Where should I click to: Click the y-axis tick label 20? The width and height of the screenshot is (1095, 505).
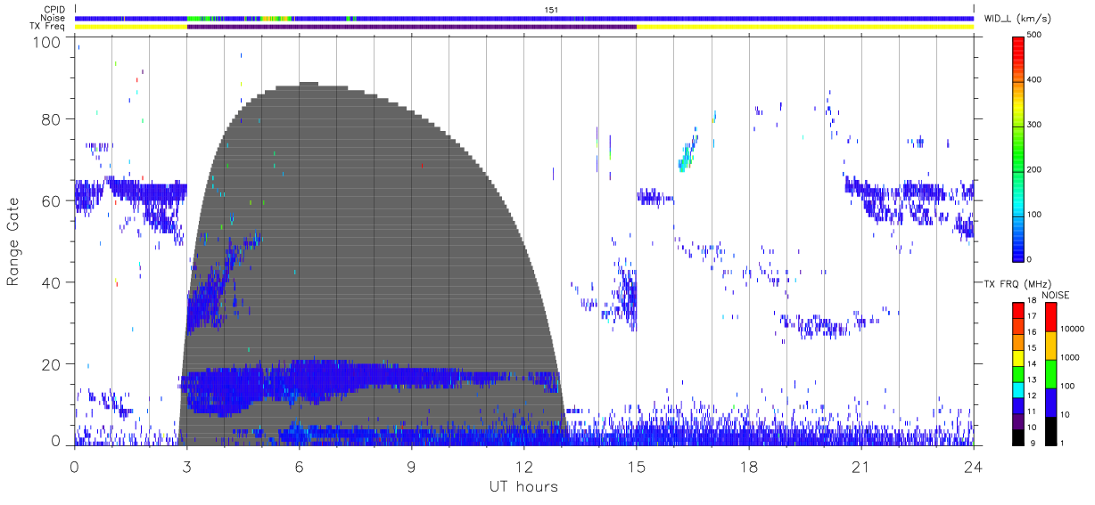coord(53,364)
